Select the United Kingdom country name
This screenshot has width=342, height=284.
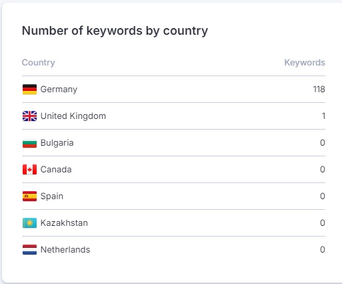[x=73, y=116]
